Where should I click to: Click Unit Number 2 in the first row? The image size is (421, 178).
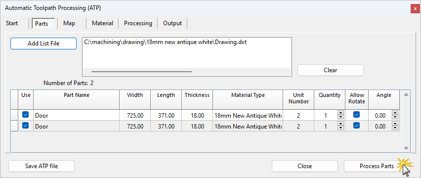[298, 115]
